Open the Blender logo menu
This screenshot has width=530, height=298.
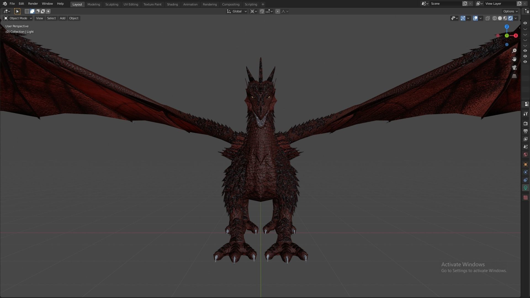(x=5, y=4)
